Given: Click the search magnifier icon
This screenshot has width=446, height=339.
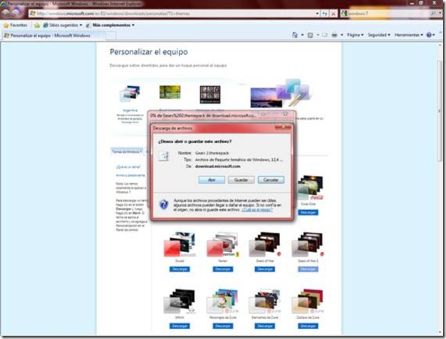Looking at the screenshot, I should pyautogui.click(x=433, y=14).
